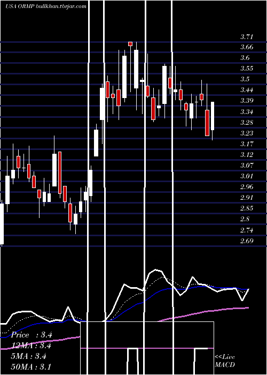
Task: Click the 3.07 price axis label
Action: 247,165
